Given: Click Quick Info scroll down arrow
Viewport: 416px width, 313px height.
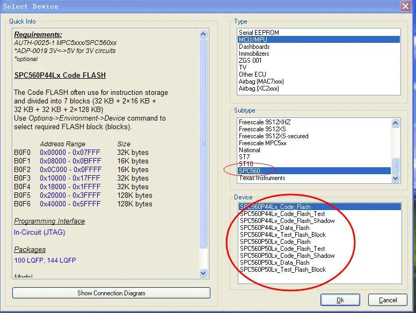Looking at the screenshot, I should point(203,273).
